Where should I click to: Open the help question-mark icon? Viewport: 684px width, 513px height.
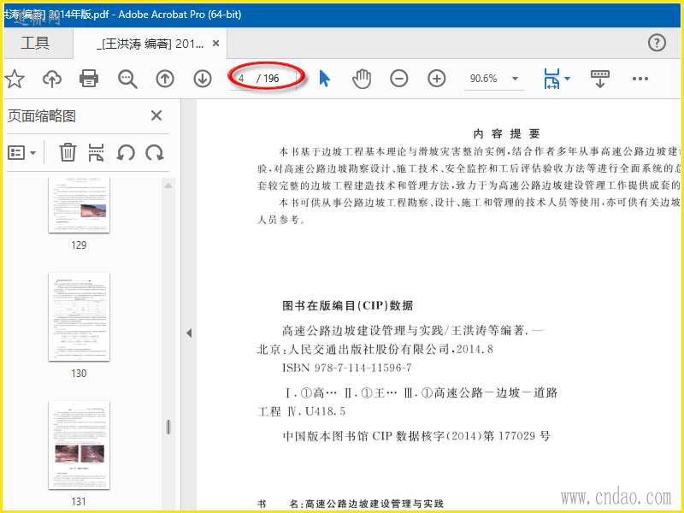point(657,43)
